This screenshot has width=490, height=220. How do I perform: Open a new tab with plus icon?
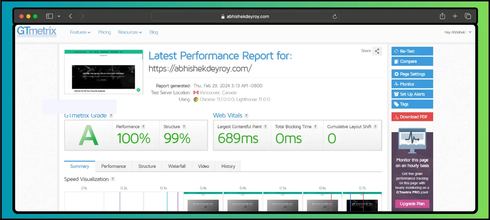(x=455, y=16)
